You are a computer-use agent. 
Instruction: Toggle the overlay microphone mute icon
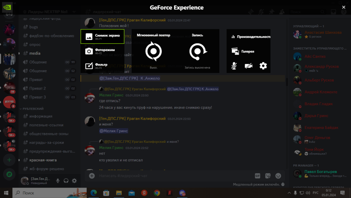(x=234, y=66)
